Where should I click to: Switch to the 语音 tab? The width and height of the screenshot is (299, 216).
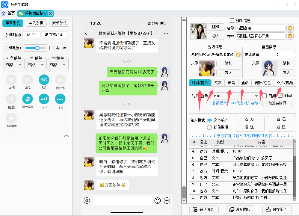tap(231, 83)
